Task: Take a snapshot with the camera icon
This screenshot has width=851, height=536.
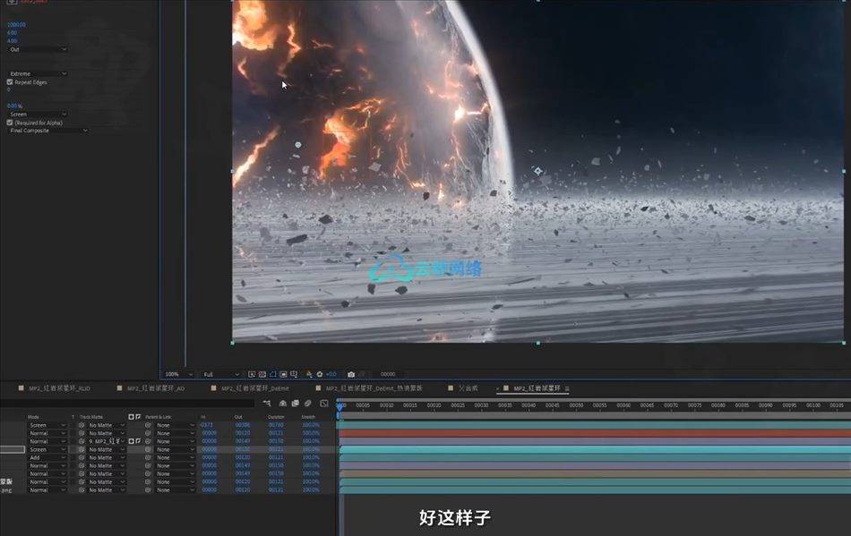Action: [x=351, y=375]
